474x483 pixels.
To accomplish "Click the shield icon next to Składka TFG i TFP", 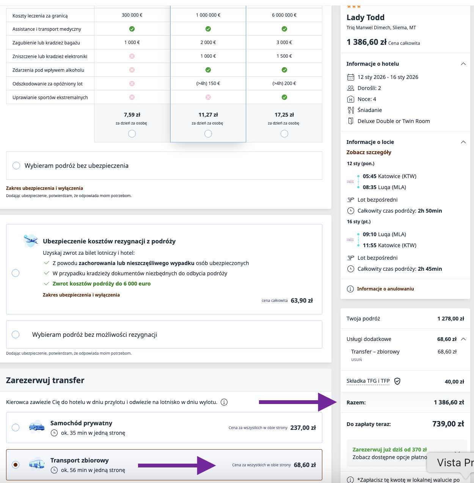I will (397, 381).
